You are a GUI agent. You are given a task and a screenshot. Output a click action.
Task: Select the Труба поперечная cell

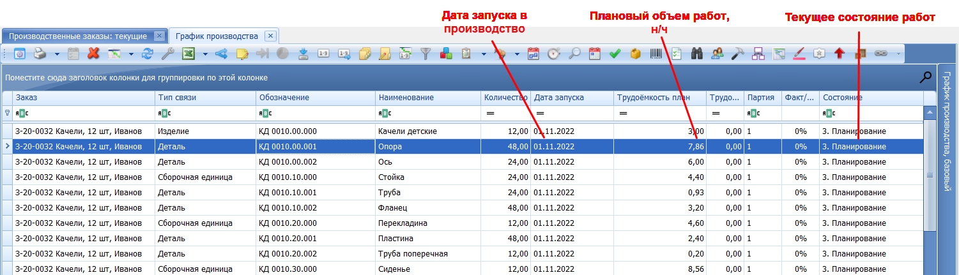coord(428,253)
